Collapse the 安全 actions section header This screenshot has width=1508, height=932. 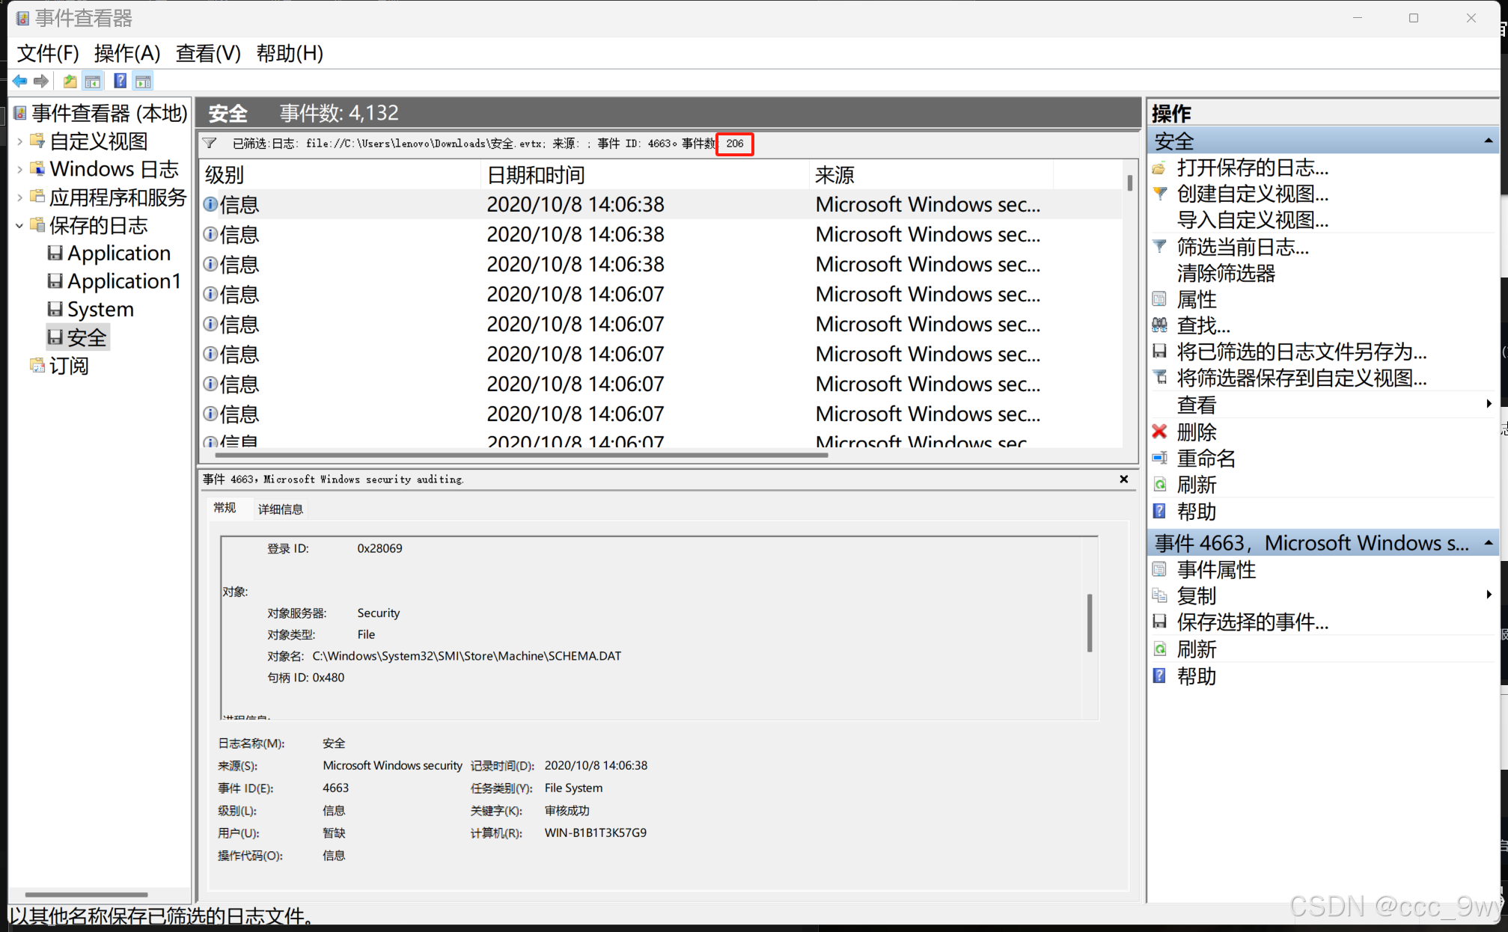[1488, 141]
